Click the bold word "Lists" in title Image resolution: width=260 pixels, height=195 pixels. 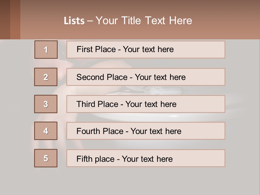(x=74, y=21)
